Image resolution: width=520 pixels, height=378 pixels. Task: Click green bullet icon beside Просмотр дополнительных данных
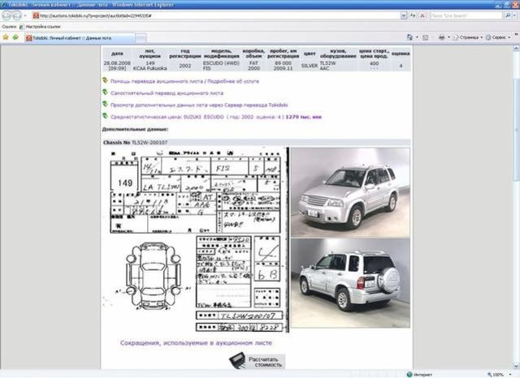[x=105, y=104]
